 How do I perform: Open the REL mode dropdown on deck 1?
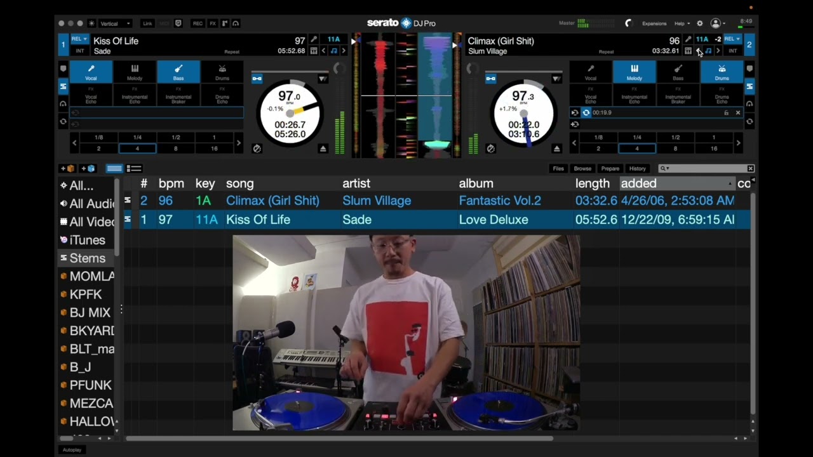click(x=79, y=39)
